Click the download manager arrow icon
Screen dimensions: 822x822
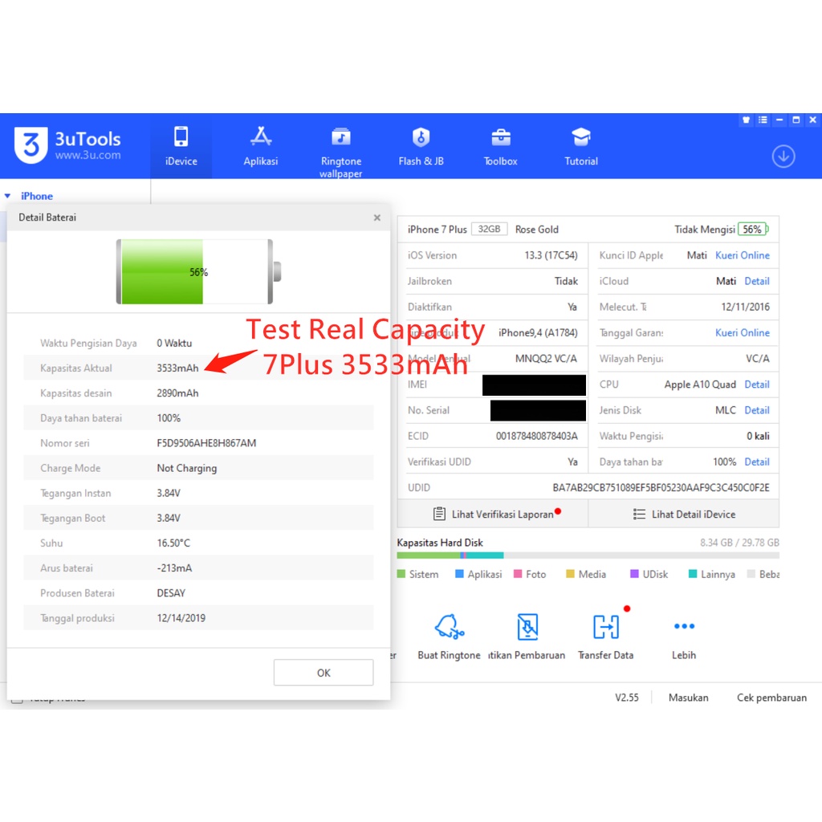click(783, 157)
